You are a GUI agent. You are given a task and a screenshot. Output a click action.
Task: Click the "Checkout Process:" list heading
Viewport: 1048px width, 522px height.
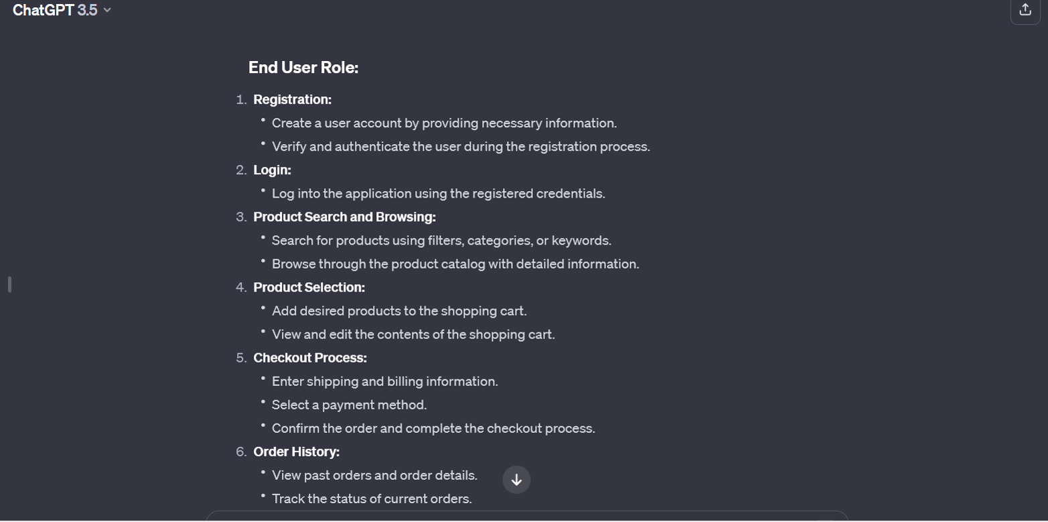pyautogui.click(x=310, y=357)
